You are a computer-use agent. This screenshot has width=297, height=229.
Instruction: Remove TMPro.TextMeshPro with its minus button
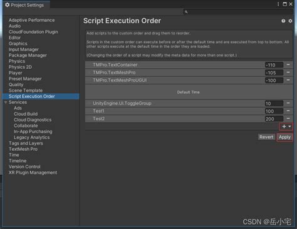pos(288,73)
